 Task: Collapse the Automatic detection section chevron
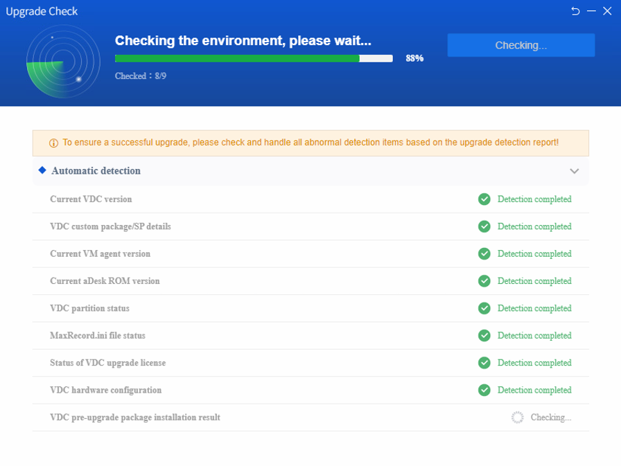click(x=575, y=171)
